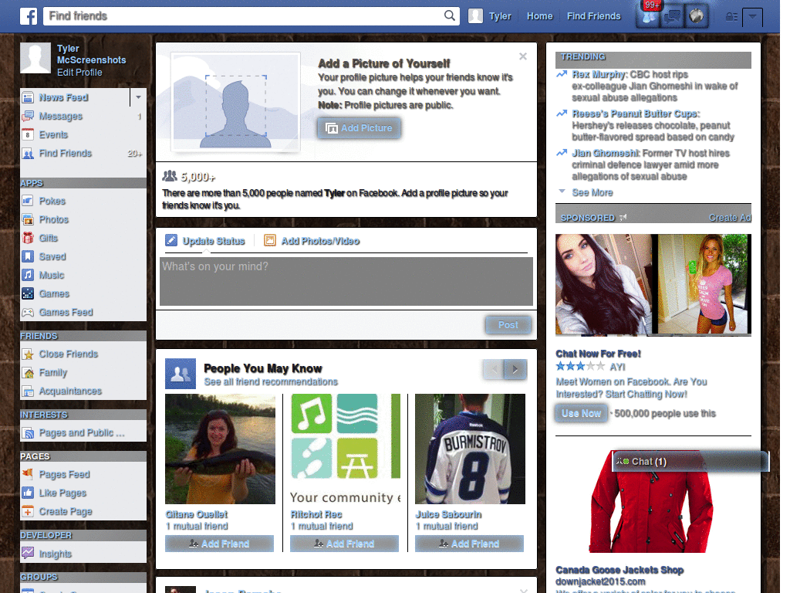Click the Post button
This screenshot has width=790, height=593.
coord(508,325)
